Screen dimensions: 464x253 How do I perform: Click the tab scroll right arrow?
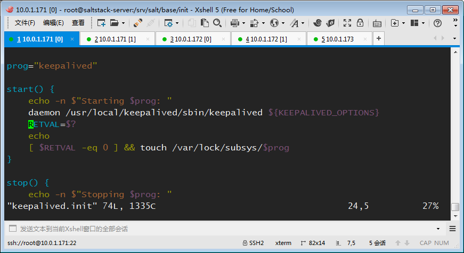tap(443, 38)
